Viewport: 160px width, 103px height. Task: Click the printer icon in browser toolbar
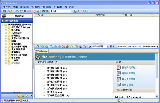(x=80, y=47)
